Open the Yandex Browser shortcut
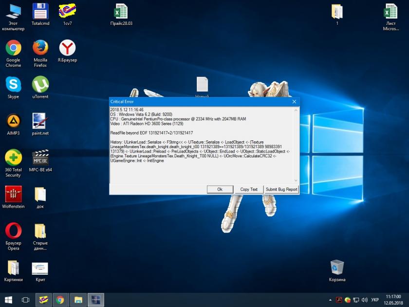 pyautogui.click(x=67, y=48)
